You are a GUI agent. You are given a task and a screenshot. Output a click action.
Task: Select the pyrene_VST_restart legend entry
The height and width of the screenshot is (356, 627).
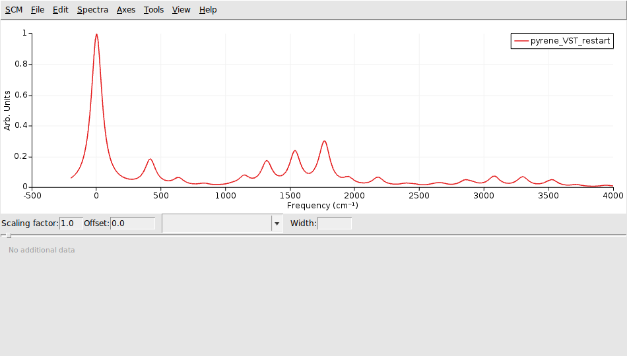tap(570, 41)
